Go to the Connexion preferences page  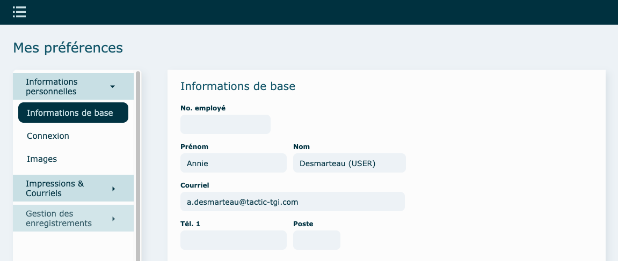pyautogui.click(x=48, y=136)
